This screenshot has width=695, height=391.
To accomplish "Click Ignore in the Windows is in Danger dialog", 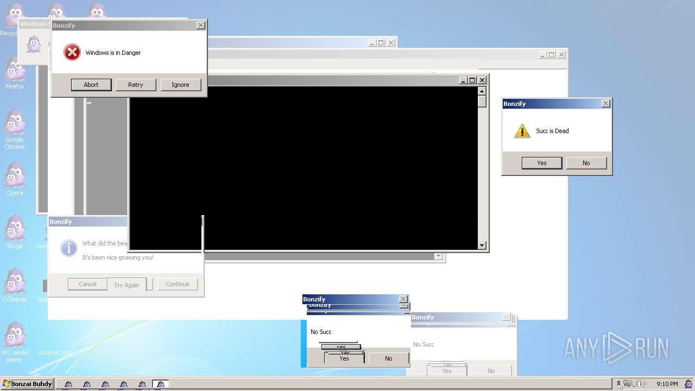I will pos(180,85).
